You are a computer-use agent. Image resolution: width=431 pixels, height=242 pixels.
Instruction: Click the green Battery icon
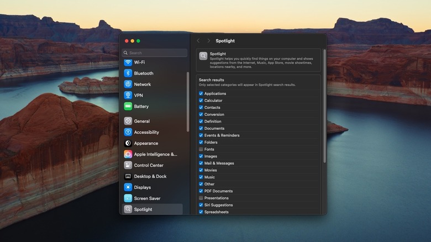[x=128, y=107]
